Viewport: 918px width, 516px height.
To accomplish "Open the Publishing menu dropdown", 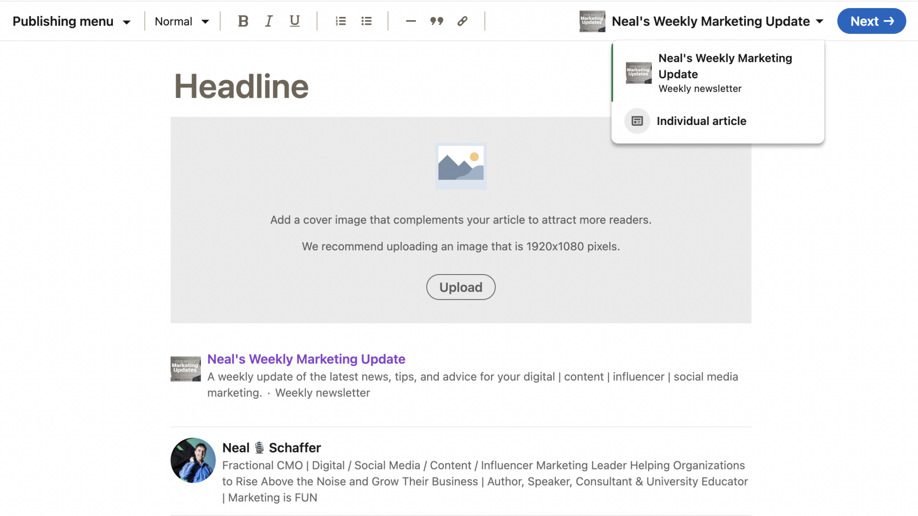I will point(71,21).
